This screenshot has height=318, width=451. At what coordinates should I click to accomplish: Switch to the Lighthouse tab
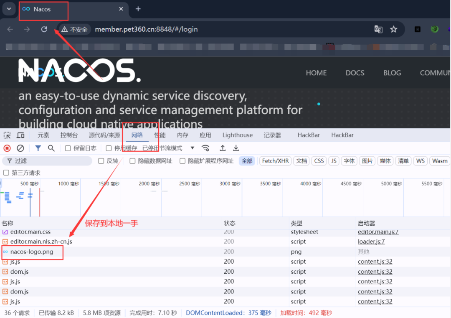238,135
